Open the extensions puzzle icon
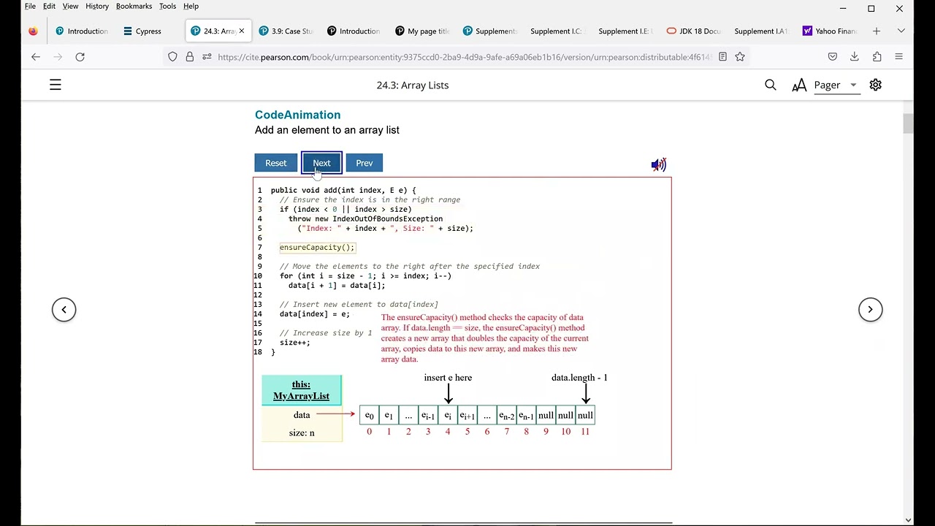Screen dimensions: 935x526 tap(877, 57)
